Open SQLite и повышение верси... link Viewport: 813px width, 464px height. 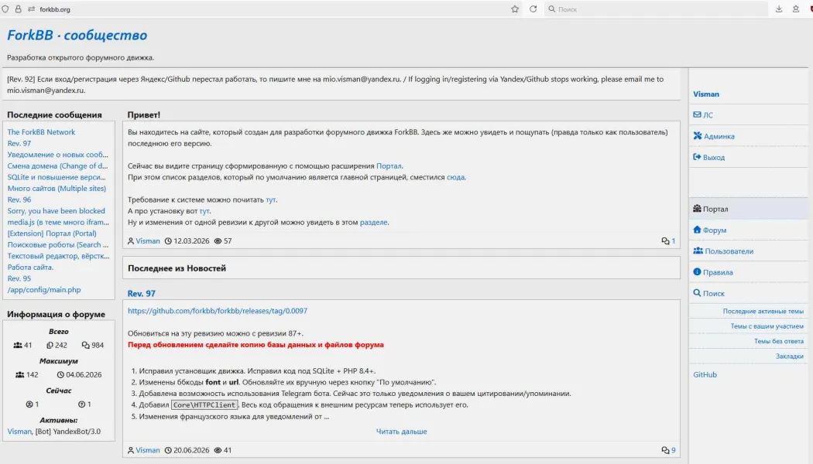pos(57,177)
